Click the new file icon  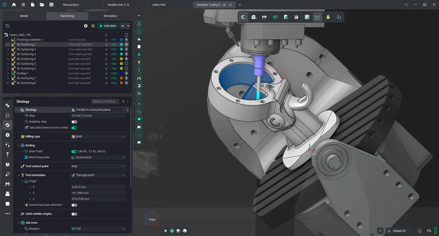point(33,5)
